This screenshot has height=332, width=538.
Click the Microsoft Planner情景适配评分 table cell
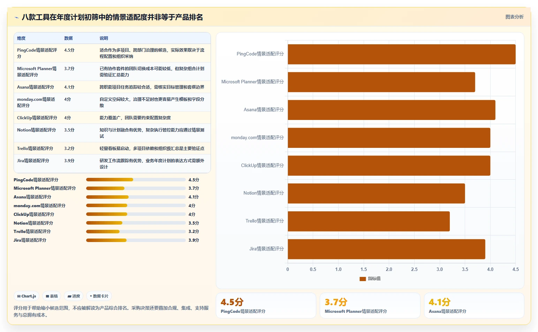(x=37, y=72)
